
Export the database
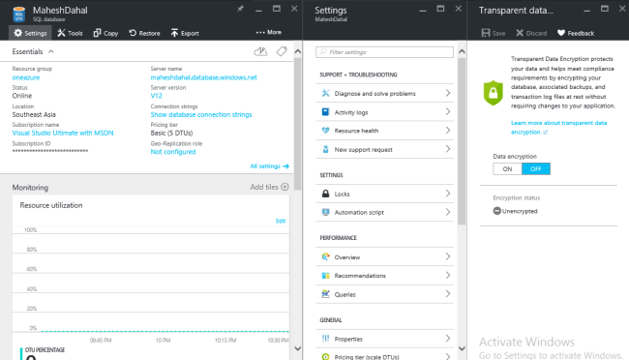(x=185, y=33)
